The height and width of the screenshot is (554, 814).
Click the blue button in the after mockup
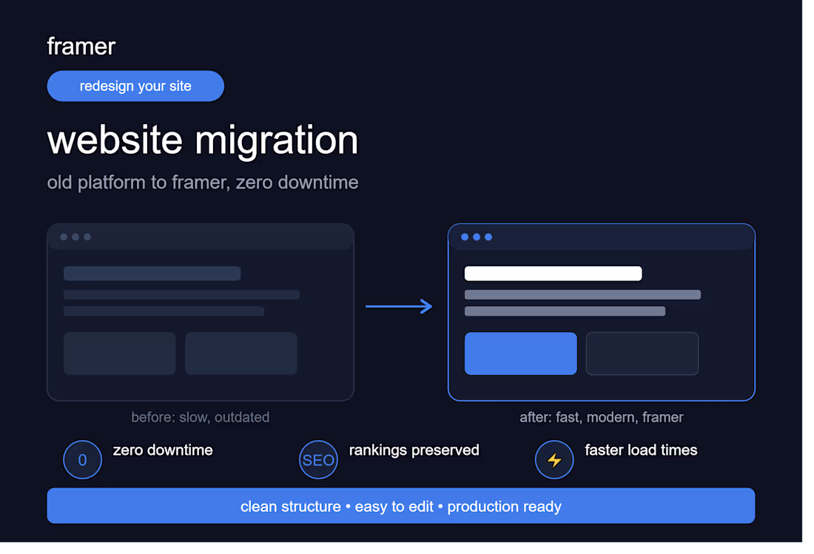[521, 354]
